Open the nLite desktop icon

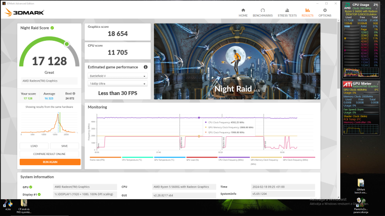click(8, 205)
